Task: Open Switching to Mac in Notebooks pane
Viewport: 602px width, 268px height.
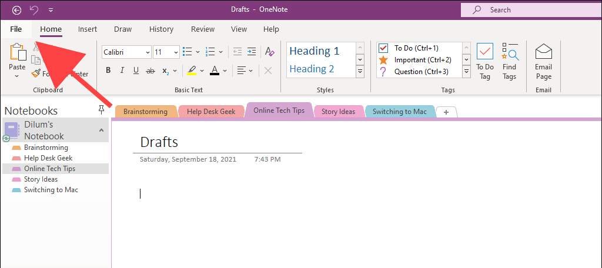Action: 51,190
